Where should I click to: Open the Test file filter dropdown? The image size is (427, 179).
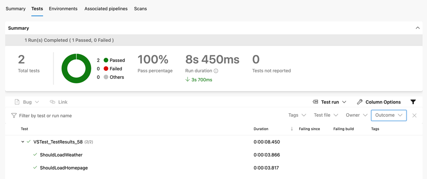point(326,115)
